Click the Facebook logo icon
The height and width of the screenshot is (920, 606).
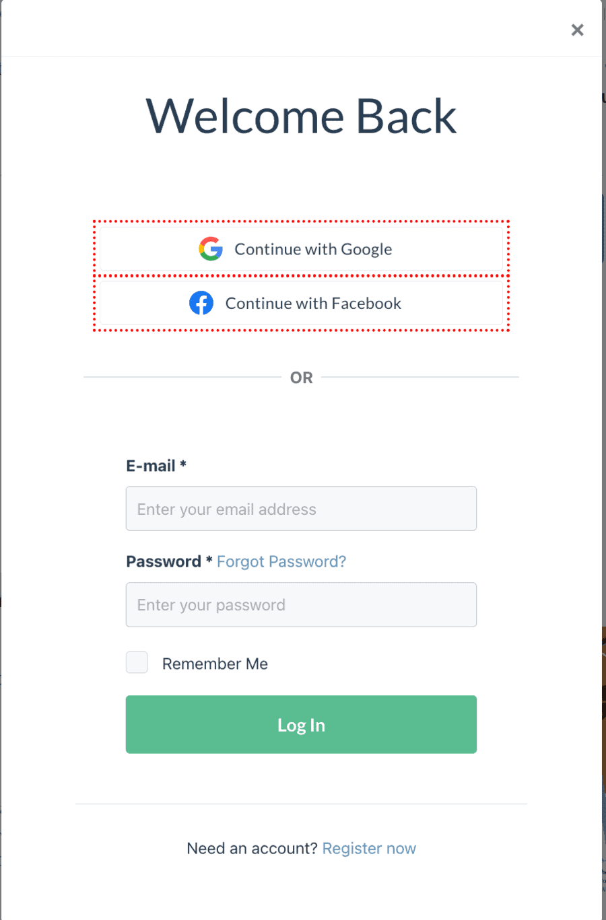pos(201,303)
